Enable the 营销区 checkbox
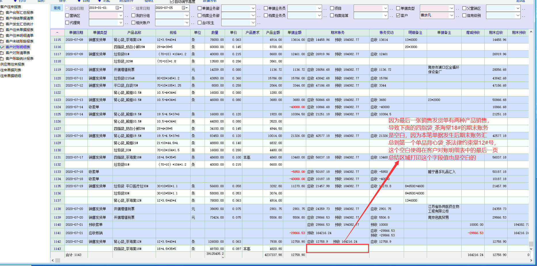Screen dimensions: 537x266 click(x=67, y=16)
